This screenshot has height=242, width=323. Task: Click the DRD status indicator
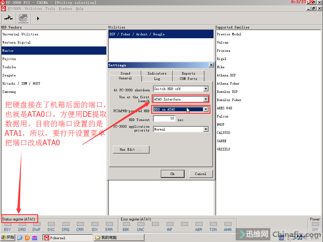click(22, 224)
